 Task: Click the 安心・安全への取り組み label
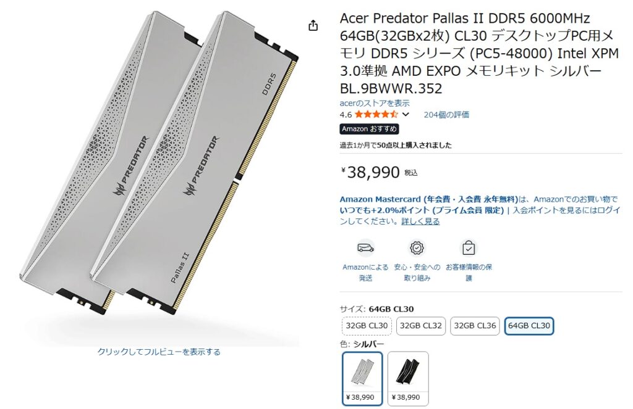[x=417, y=273]
